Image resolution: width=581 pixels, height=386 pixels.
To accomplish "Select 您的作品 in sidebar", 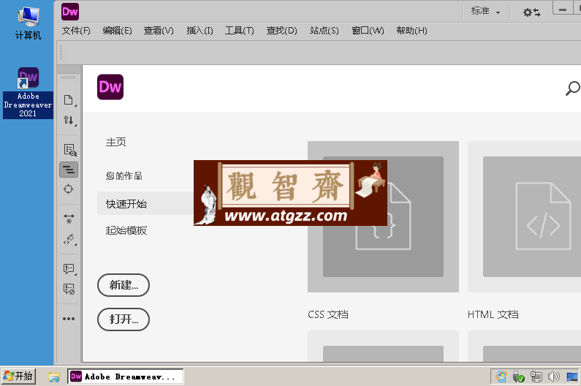I will click(124, 175).
